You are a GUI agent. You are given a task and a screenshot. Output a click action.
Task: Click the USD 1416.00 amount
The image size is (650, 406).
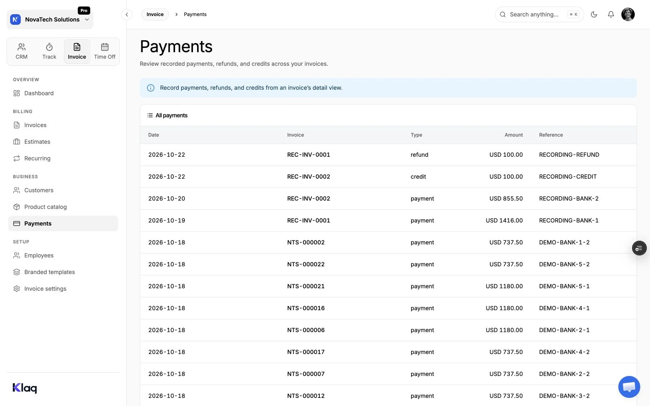coord(504,220)
